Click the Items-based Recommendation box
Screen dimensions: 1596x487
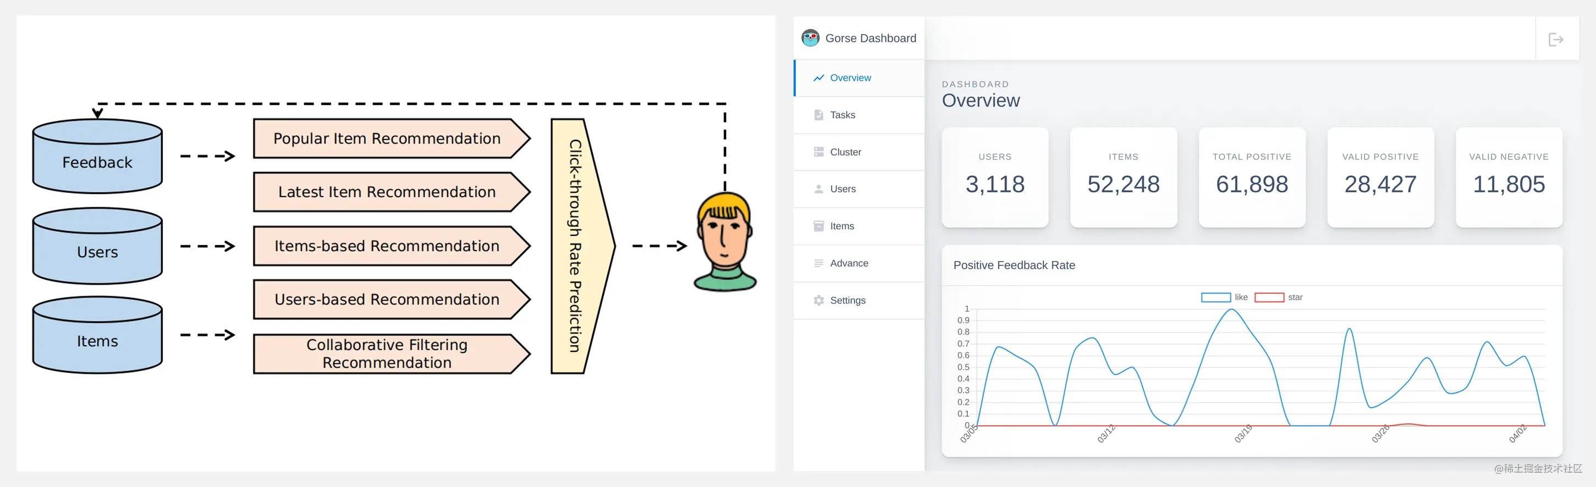tap(392, 246)
